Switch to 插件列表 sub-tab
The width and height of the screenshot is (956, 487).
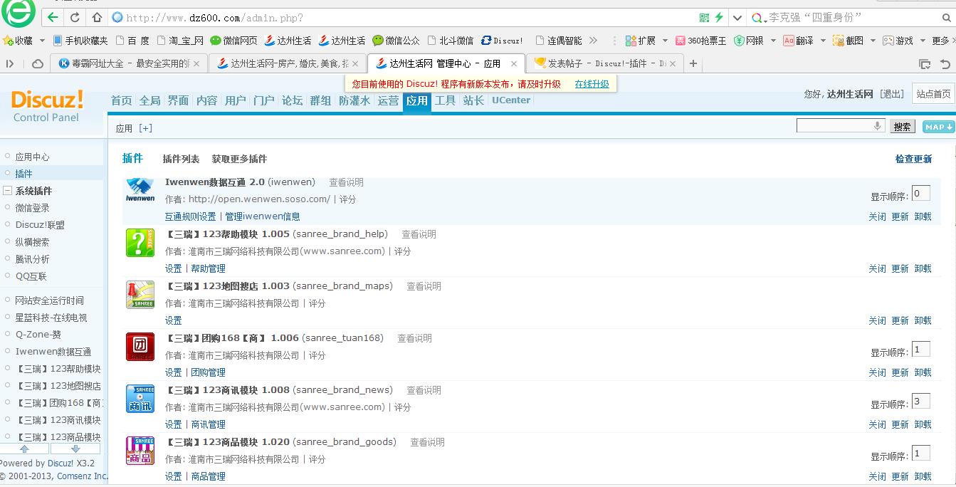181,159
